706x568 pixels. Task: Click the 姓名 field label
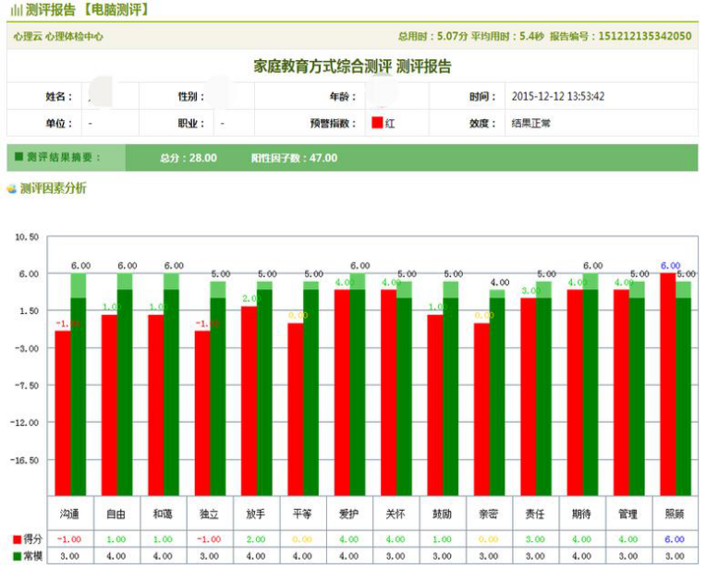[58, 96]
